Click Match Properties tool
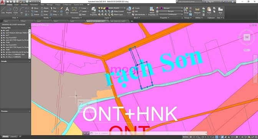258x139 pixels. 152,11
